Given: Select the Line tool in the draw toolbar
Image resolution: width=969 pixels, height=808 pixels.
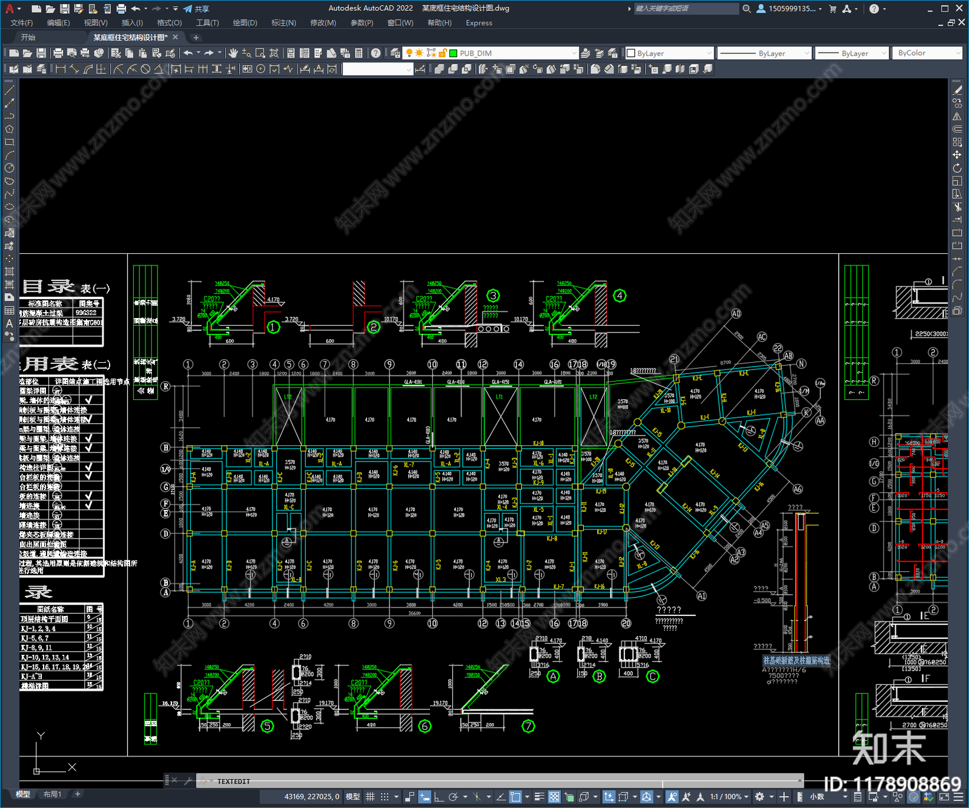Looking at the screenshot, I should 9,90.
